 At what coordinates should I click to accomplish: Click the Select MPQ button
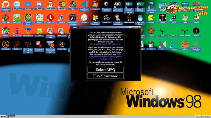(x=105, y=70)
